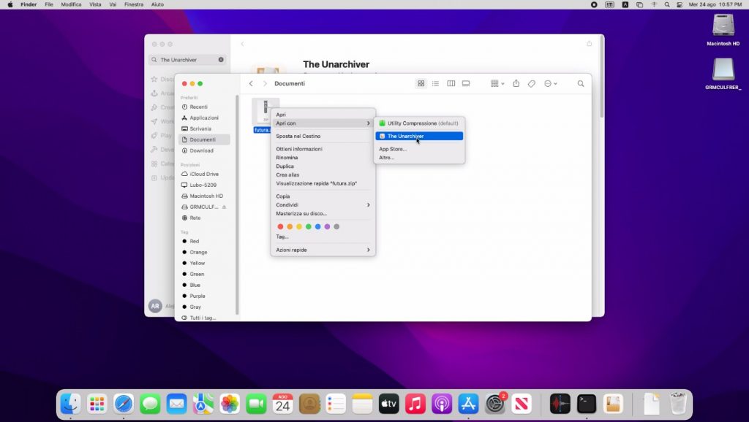749x422 pixels.
Task: Click the futura.zip file thumbnail
Action: (x=265, y=111)
